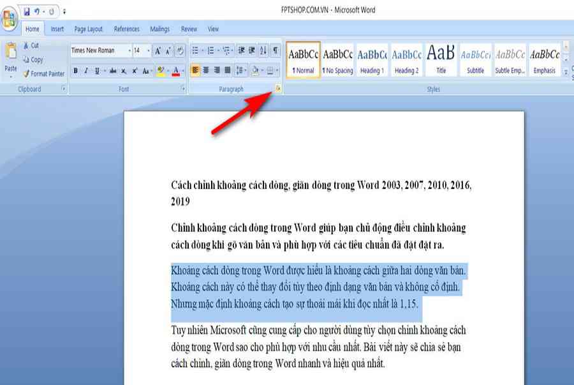Apply numbered list
The image size is (574, 385).
click(211, 50)
